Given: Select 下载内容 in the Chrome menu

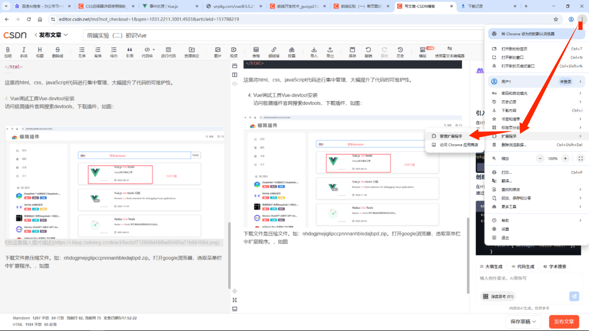Looking at the screenshot, I should click(537, 110).
